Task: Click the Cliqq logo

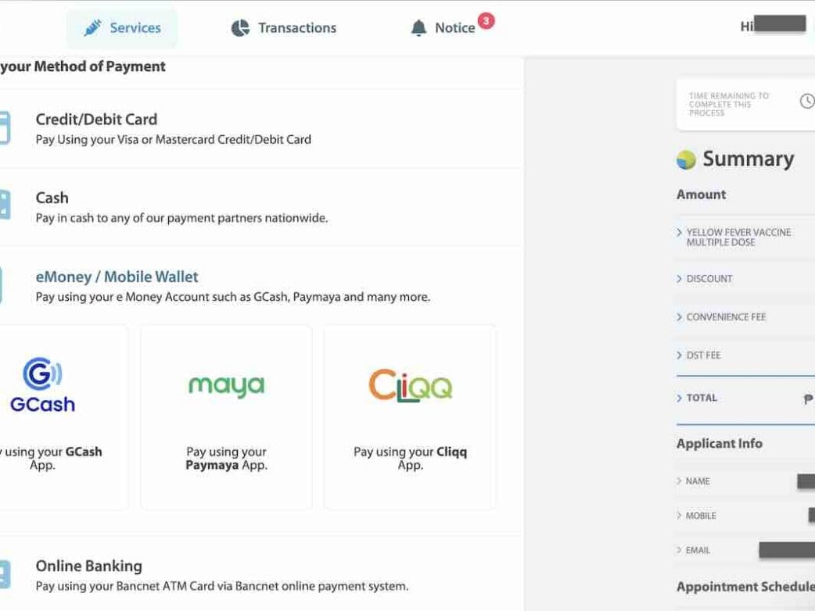Action: tap(410, 385)
